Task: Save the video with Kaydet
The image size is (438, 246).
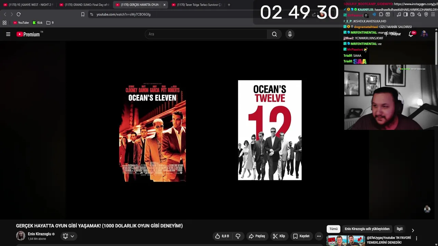Action: pos(301,236)
